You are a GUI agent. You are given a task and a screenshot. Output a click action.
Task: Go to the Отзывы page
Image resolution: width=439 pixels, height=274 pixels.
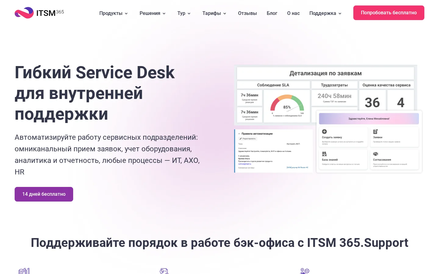pyautogui.click(x=248, y=13)
